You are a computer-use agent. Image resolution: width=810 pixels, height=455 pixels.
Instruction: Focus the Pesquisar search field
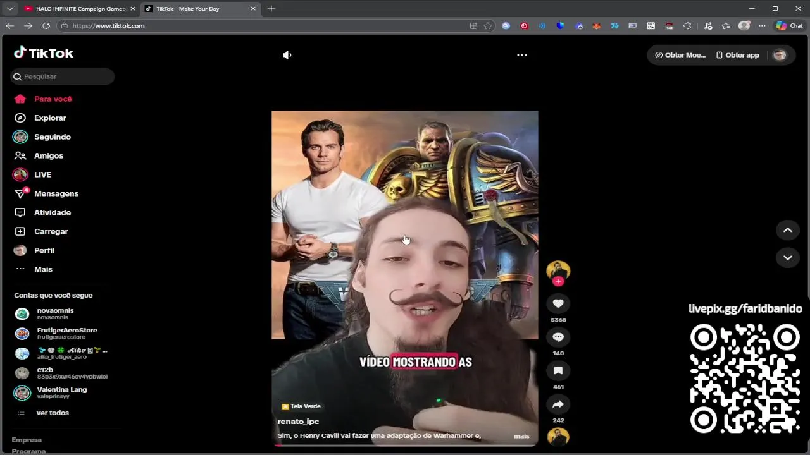pyautogui.click(x=63, y=76)
